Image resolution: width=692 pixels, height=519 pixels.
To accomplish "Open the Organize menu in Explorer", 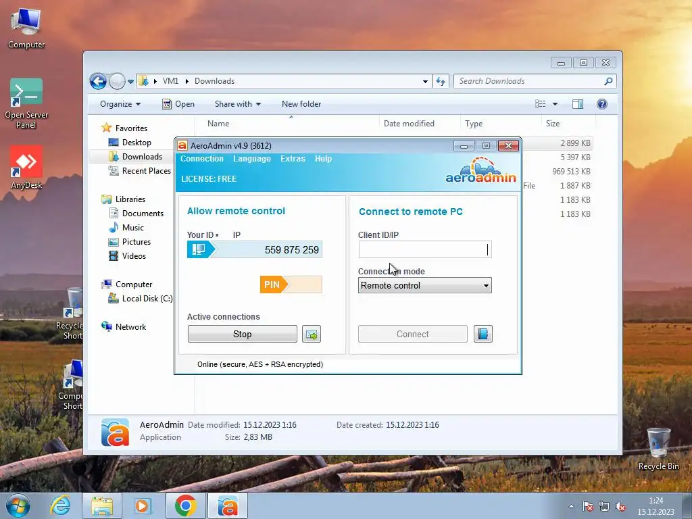I will coord(120,104).
